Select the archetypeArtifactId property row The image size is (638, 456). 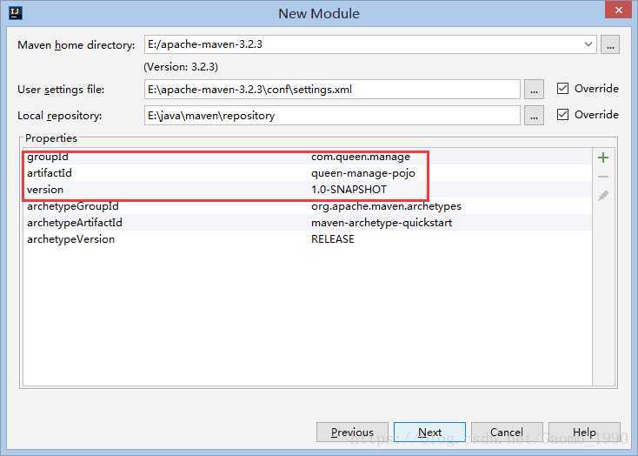(x=307, y=223)
